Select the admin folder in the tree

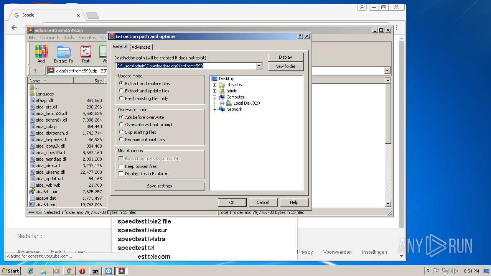tap(232, 91)
